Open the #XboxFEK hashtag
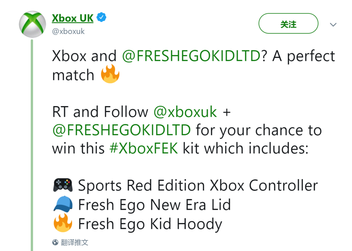 pos(143,148)
